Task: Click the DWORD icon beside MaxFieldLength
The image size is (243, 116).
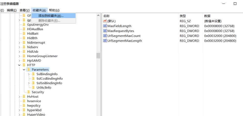Action: pos(105,26)
